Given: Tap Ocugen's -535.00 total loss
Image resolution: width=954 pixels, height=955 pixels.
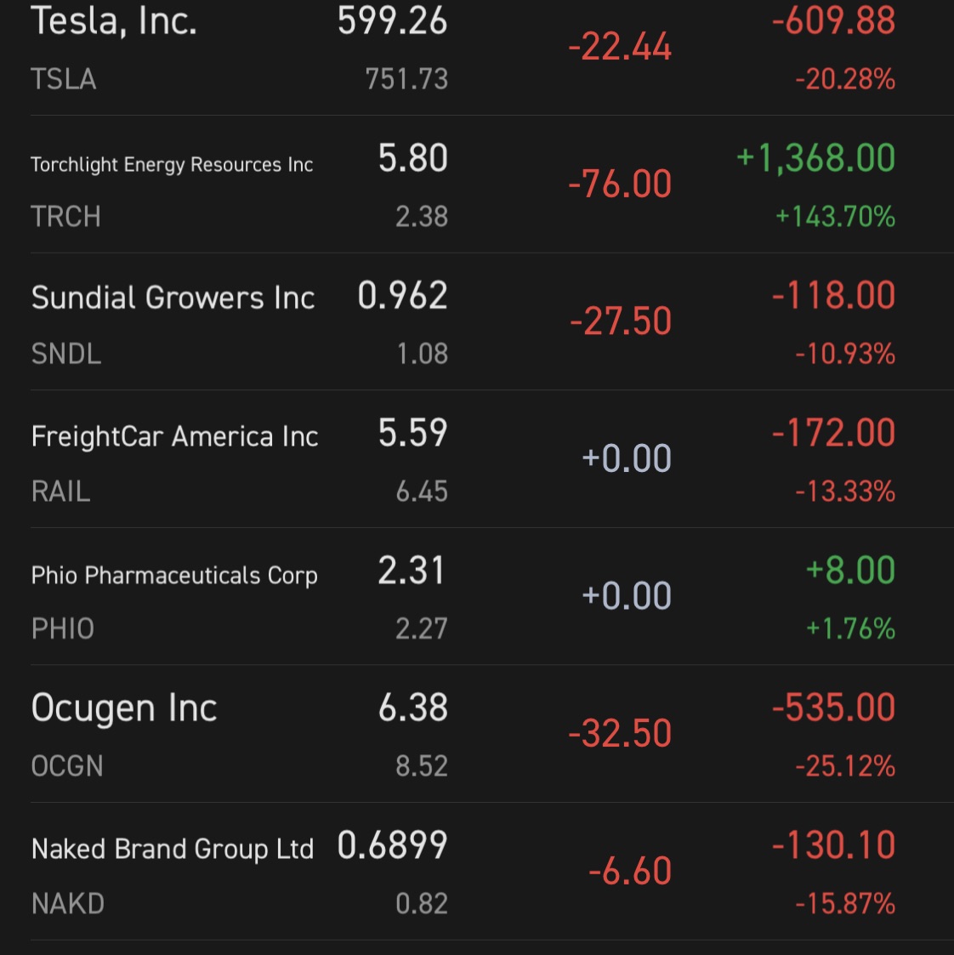Looking at the screenshot, I should point(833,708).
